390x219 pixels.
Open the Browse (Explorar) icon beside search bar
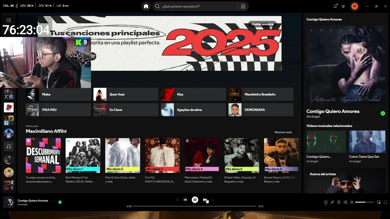243,6
